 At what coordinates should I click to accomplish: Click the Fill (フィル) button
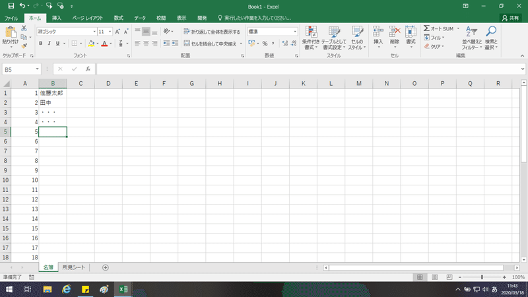(434, 38)
